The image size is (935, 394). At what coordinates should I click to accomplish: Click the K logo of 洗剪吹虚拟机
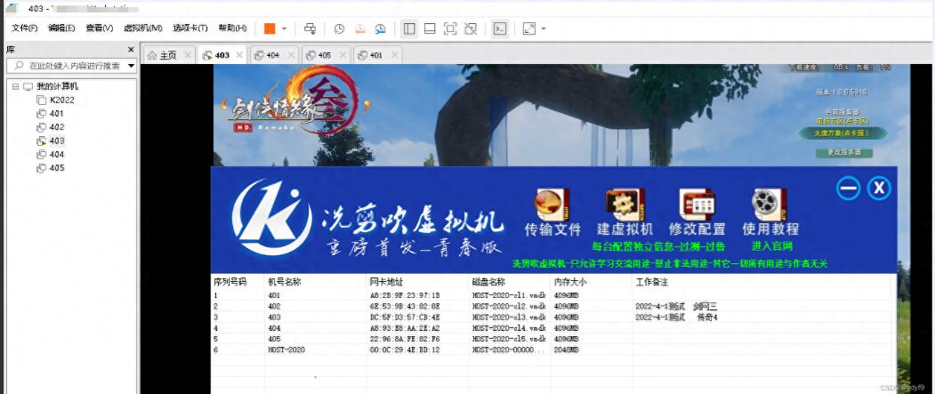tap(271, 218)
